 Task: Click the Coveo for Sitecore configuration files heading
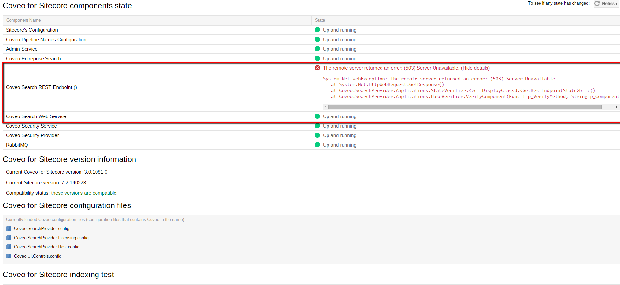point(67,205)
